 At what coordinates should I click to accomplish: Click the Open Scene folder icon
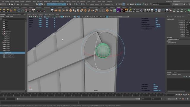pyautogui.click(x=12, y=4)
